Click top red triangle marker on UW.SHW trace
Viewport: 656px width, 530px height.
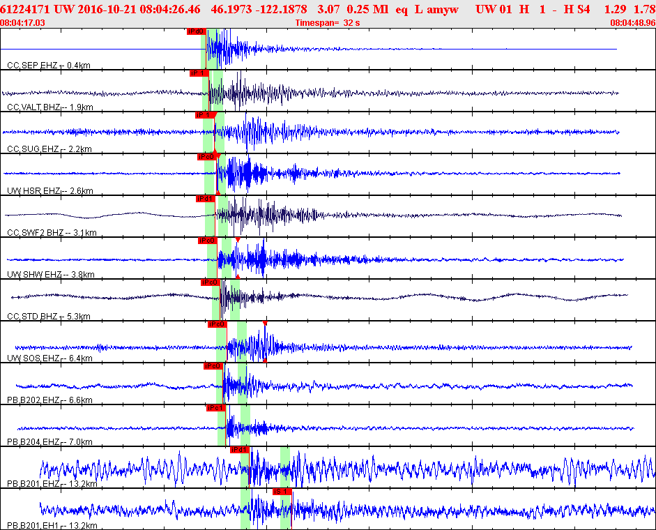click(238, 240)
